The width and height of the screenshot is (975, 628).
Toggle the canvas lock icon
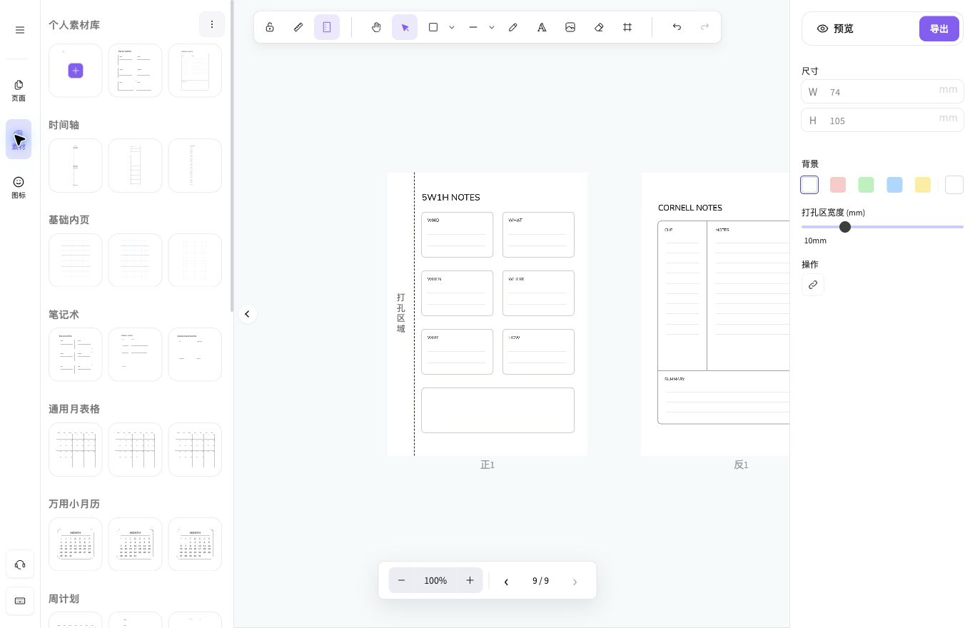[270, 27]
